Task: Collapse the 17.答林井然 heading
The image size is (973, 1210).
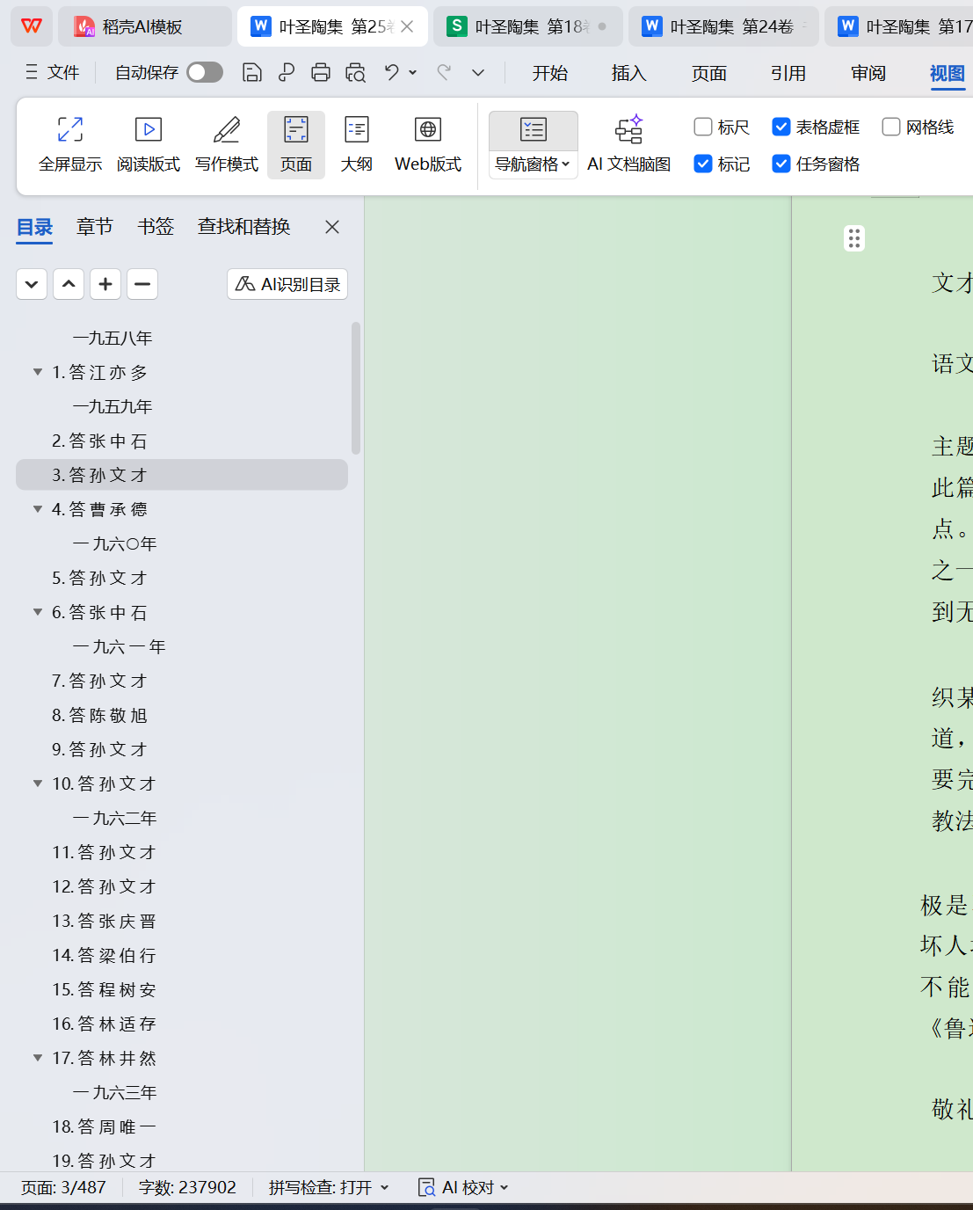Action: [38, 1058]
